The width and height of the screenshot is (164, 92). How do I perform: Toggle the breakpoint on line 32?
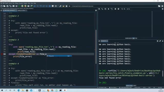click(2, 54)
